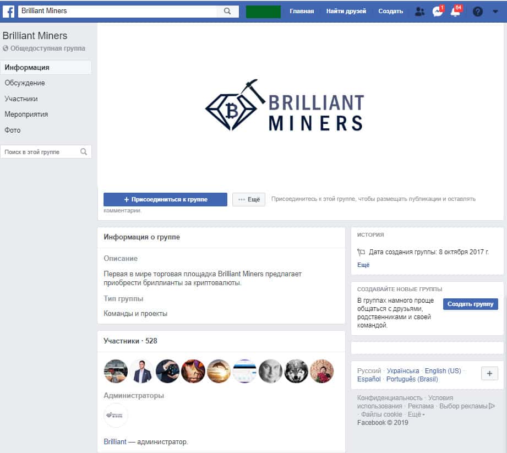Click the Brilliant Miners group title in sidebar
The height and width of the screenshot is (453, 507).
pyautogui.click(x=35, y=36)
